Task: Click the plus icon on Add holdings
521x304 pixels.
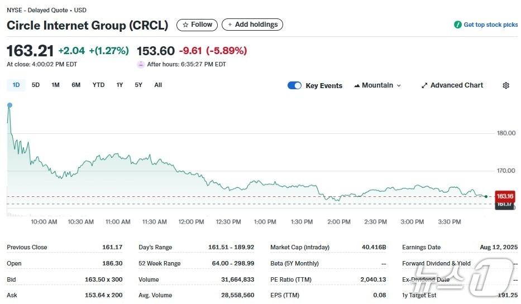Action: pos(230,25)
